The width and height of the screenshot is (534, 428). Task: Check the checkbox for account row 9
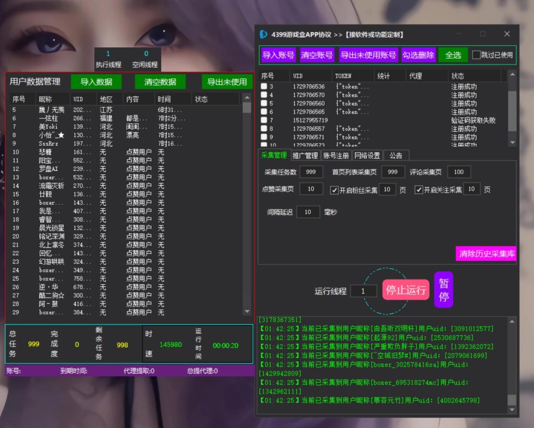263,137
